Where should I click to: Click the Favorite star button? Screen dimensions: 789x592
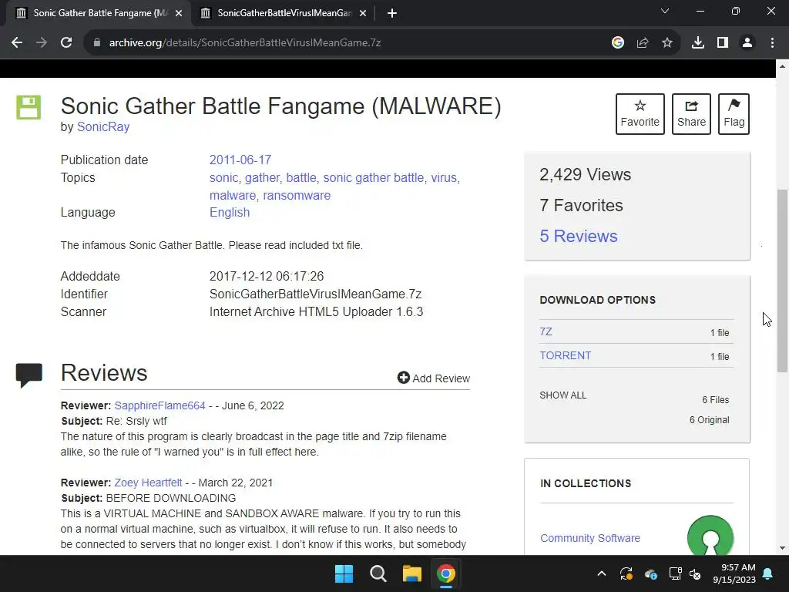[640, 114]
